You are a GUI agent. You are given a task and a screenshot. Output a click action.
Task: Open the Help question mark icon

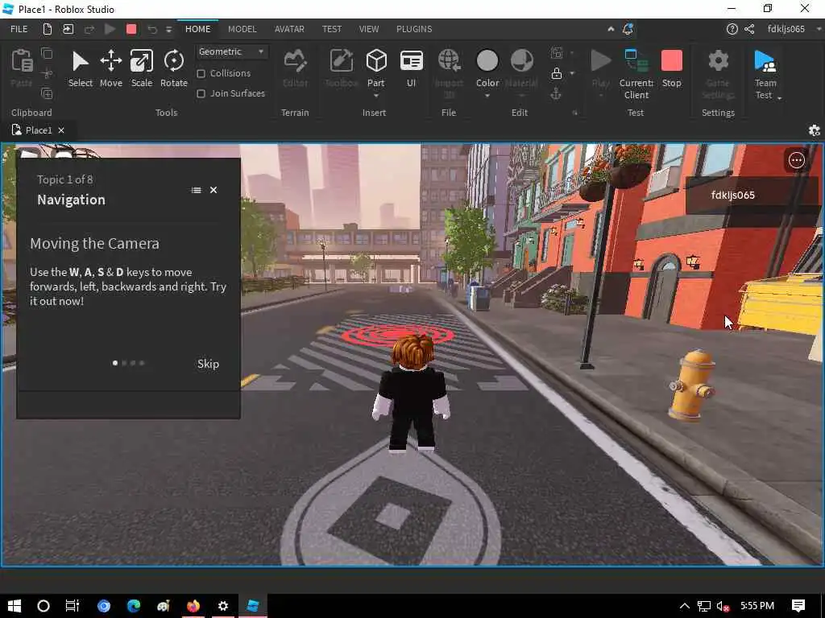(732, 29)
